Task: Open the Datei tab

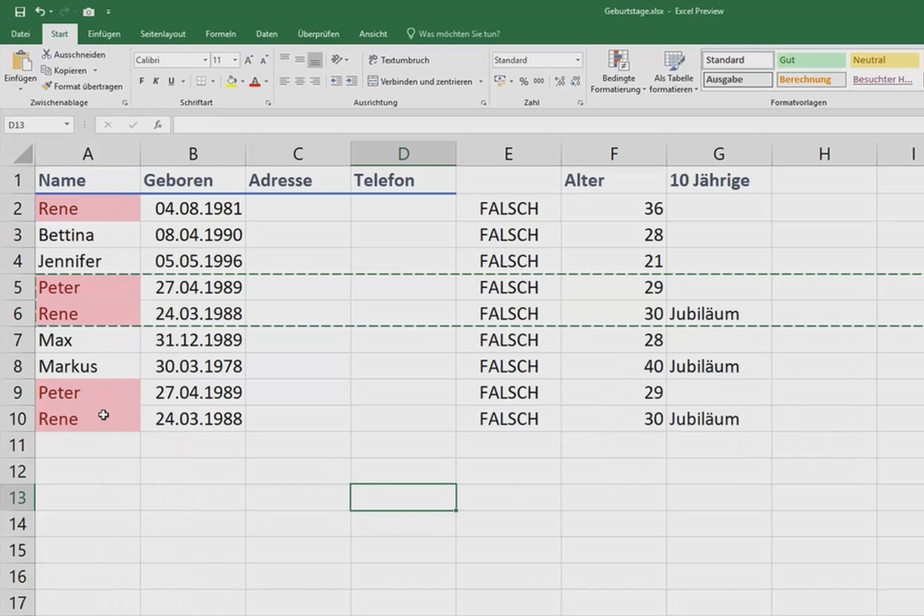Action: (21, 34)
